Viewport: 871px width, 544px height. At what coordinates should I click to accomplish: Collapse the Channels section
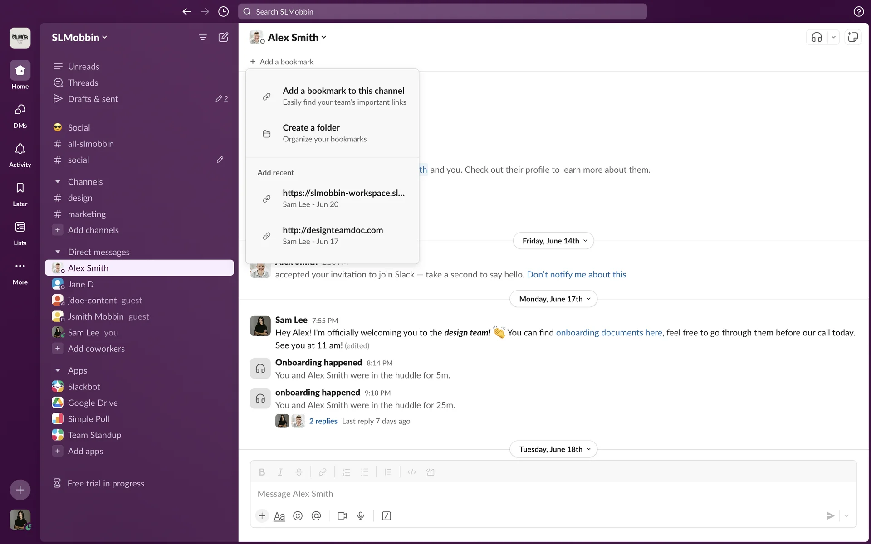[58, 182]
